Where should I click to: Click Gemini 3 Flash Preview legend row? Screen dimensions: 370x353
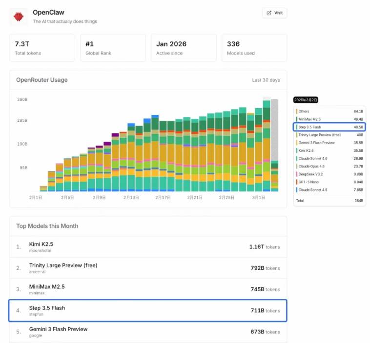[x=329, y=143]
